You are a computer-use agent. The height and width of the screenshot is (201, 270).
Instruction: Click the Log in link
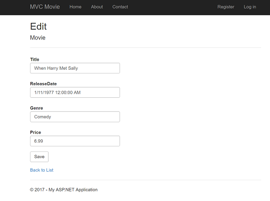coord(250,7)
